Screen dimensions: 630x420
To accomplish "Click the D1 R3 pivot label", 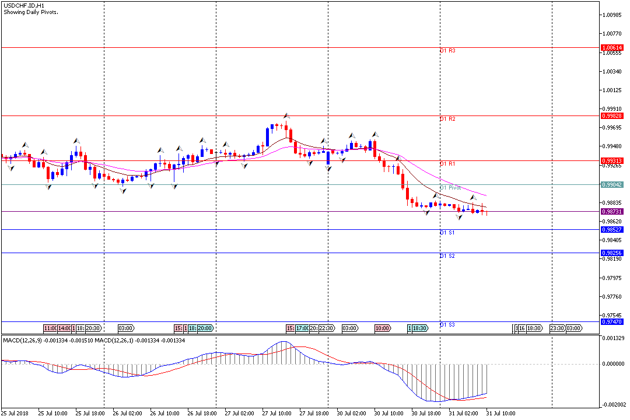I will (x=447, y=51).
